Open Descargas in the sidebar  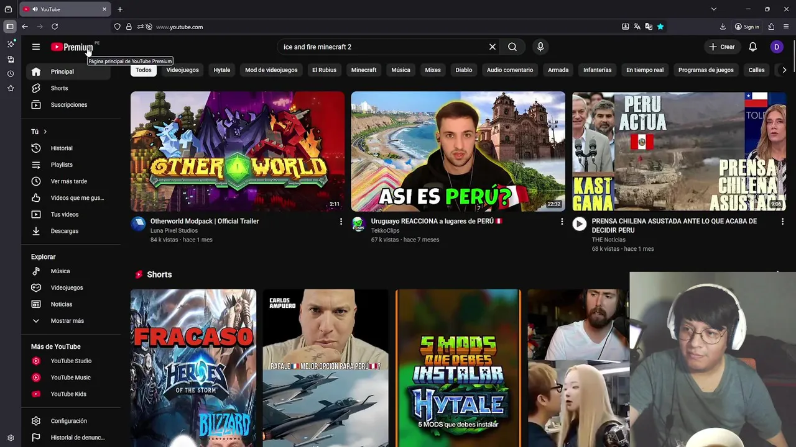pos(68,231)
